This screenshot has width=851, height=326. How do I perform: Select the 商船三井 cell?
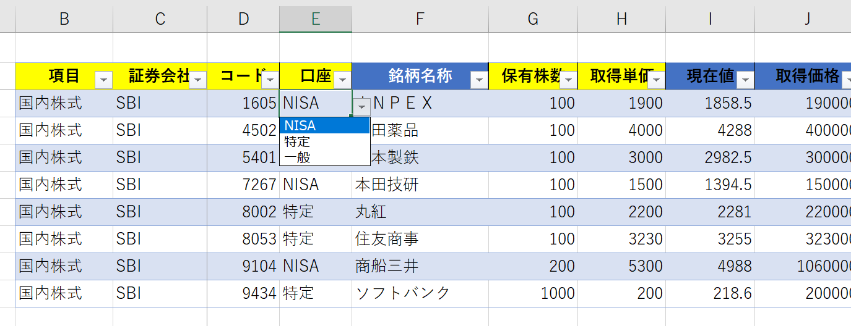tap(420, 266)
